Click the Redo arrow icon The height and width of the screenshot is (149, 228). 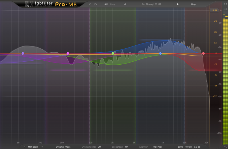pos(96,4)
